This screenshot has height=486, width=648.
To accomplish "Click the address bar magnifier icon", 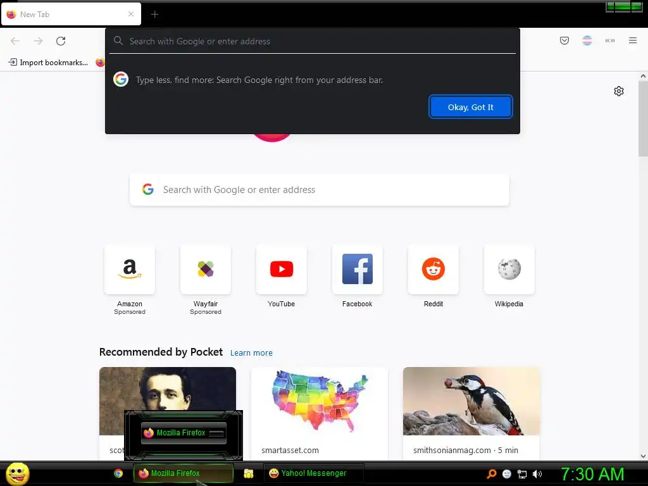I will [118, 40].
